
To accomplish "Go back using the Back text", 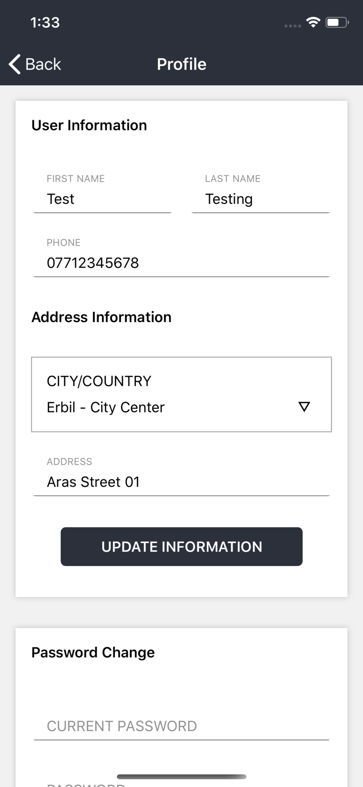I will coord(43,64).
